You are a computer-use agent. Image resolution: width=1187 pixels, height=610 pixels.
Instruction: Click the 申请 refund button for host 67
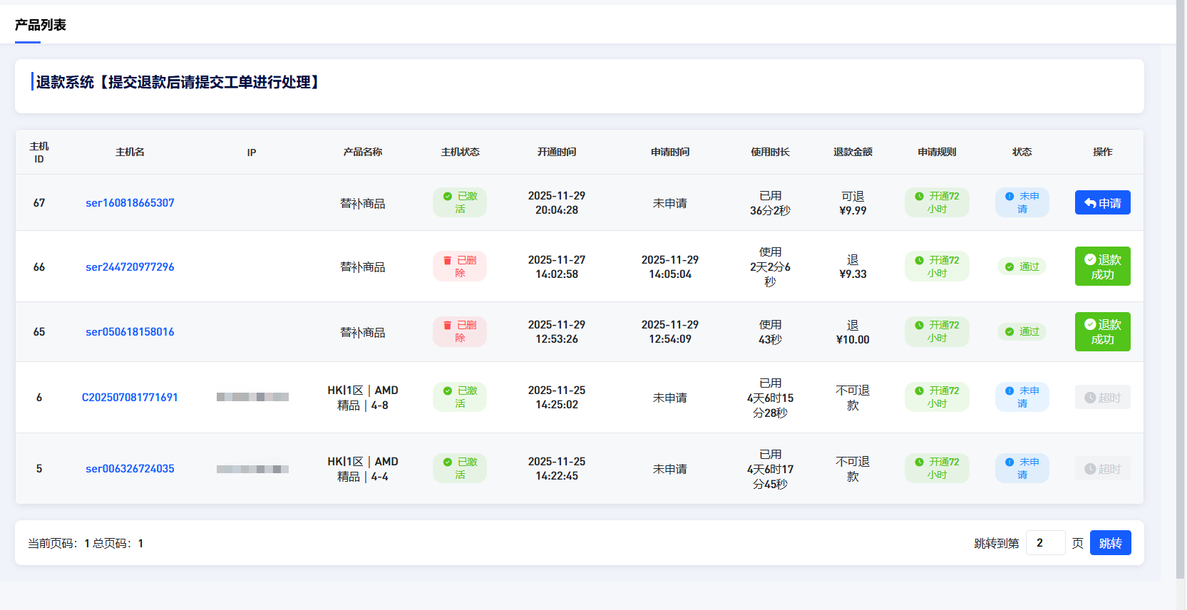1102,203
